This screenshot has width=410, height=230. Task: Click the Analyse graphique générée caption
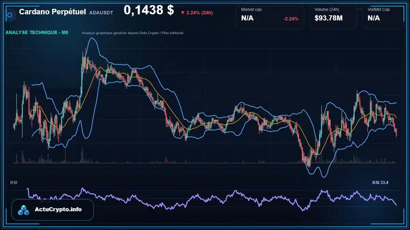[133, 33]
